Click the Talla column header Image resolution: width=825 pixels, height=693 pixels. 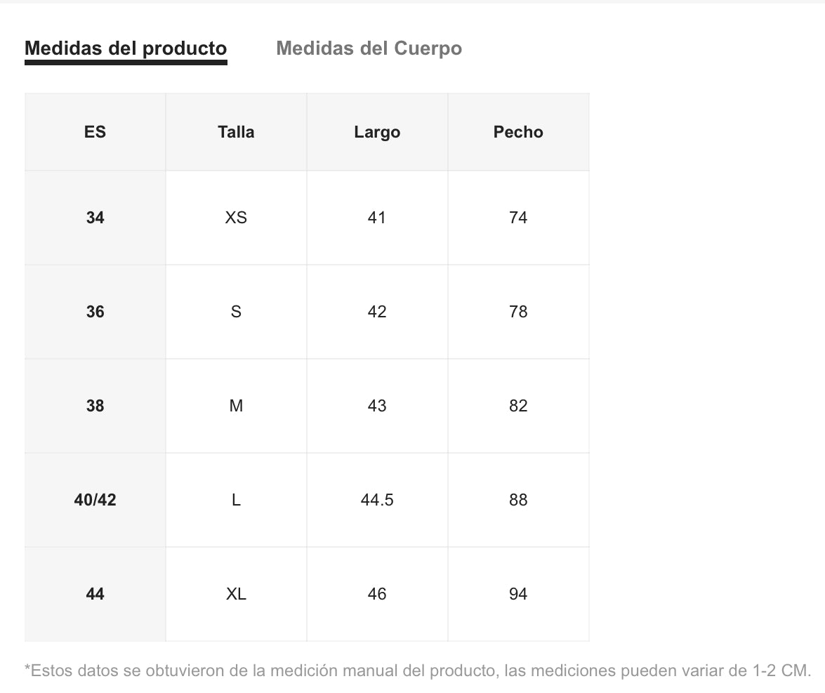236,132
